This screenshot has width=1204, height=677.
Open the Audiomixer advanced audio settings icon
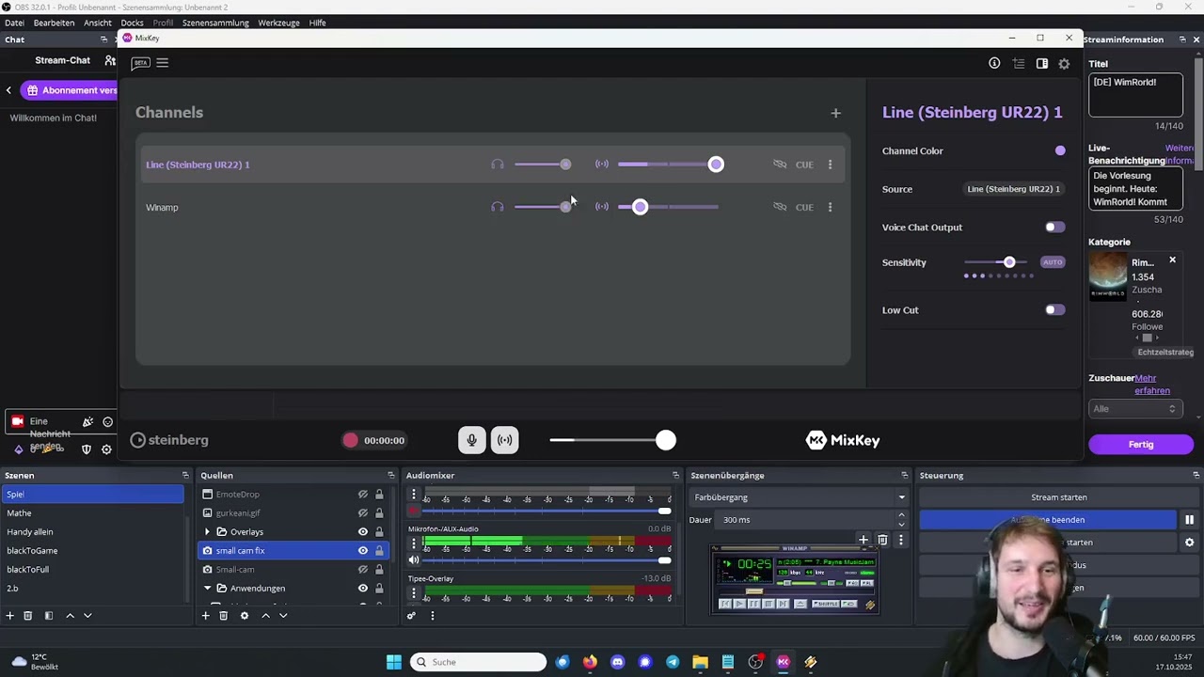click(x=411, y=616)
